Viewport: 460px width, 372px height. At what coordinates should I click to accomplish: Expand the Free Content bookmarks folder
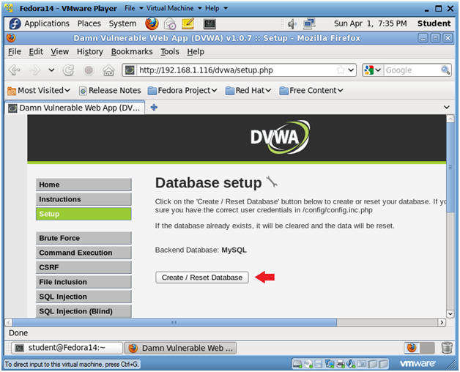311,90
